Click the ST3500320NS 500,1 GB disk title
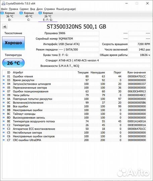Viewport: 153px width, 181px height. coord(76,27)
